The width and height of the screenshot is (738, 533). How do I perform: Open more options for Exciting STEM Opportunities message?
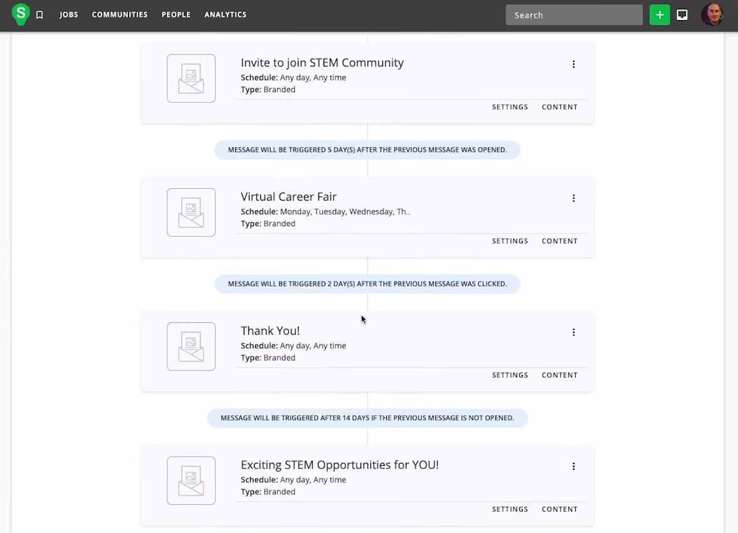click(x=573, y=466)
